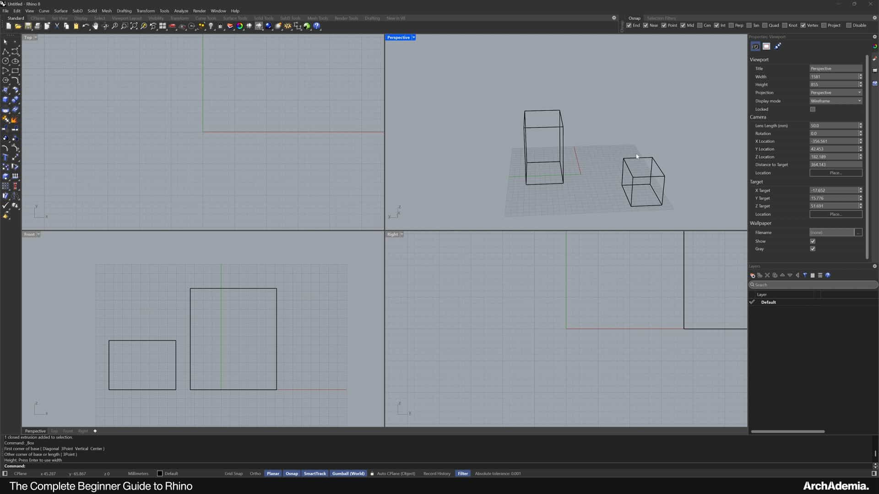
Task: Click the Default layer color swatch in status bar
Action: [160, 473]
